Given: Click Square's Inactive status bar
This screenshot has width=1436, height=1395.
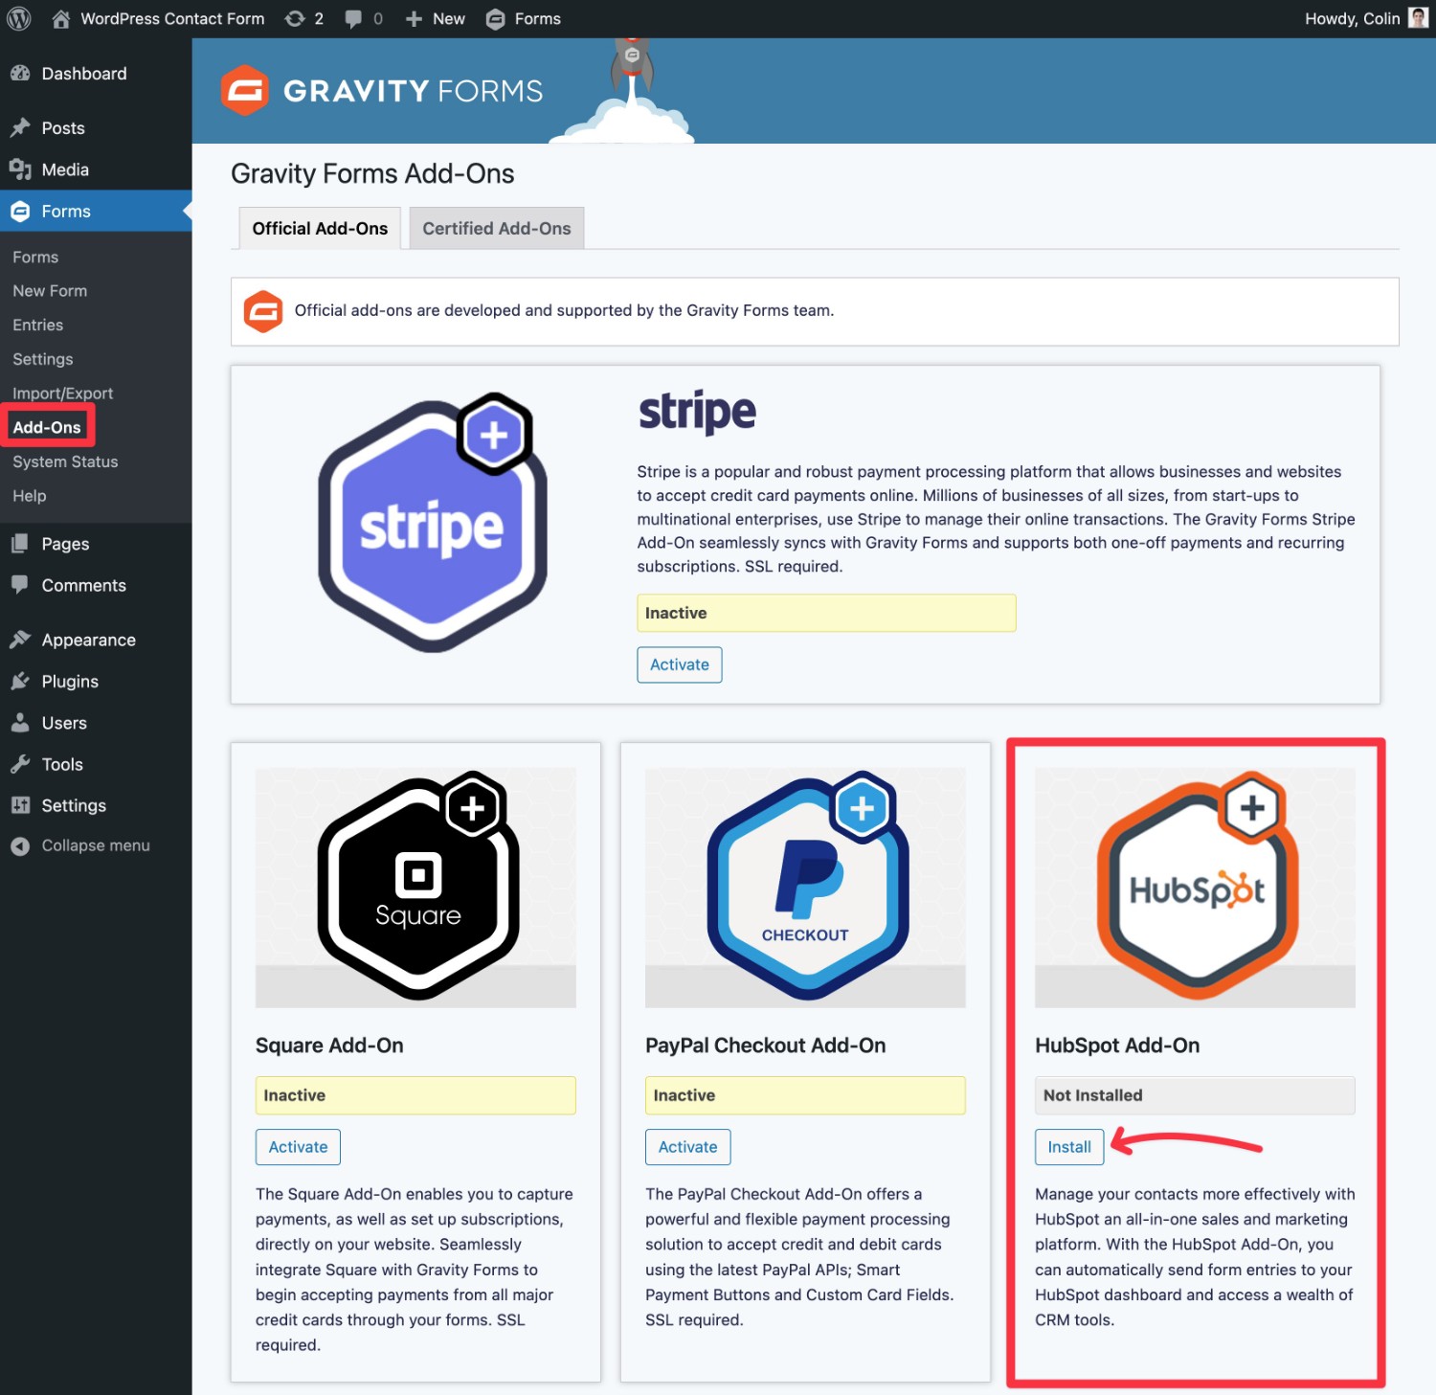Looking at the screenshot, I should 415,1095.
